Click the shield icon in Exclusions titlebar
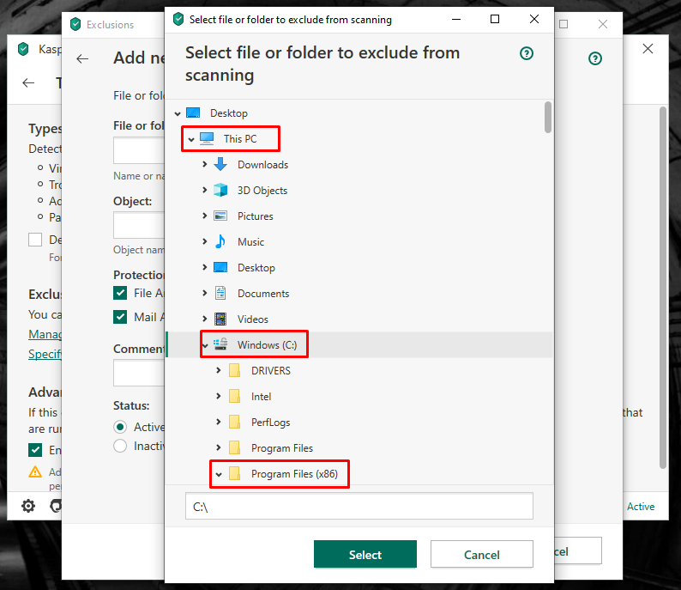Screen dimensions: 681x590 pyautogui.click(x=75, y=24)
